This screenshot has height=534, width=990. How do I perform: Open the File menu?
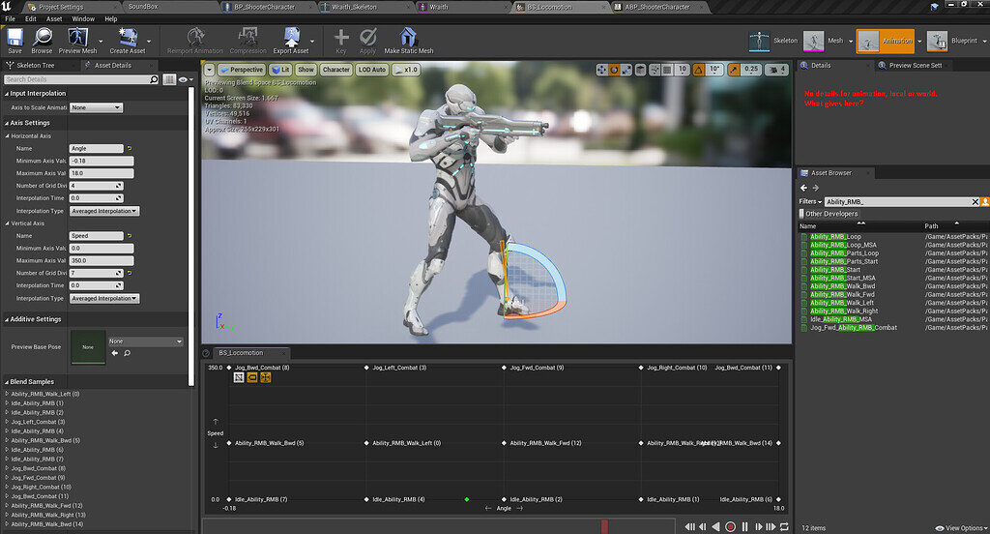10,19
